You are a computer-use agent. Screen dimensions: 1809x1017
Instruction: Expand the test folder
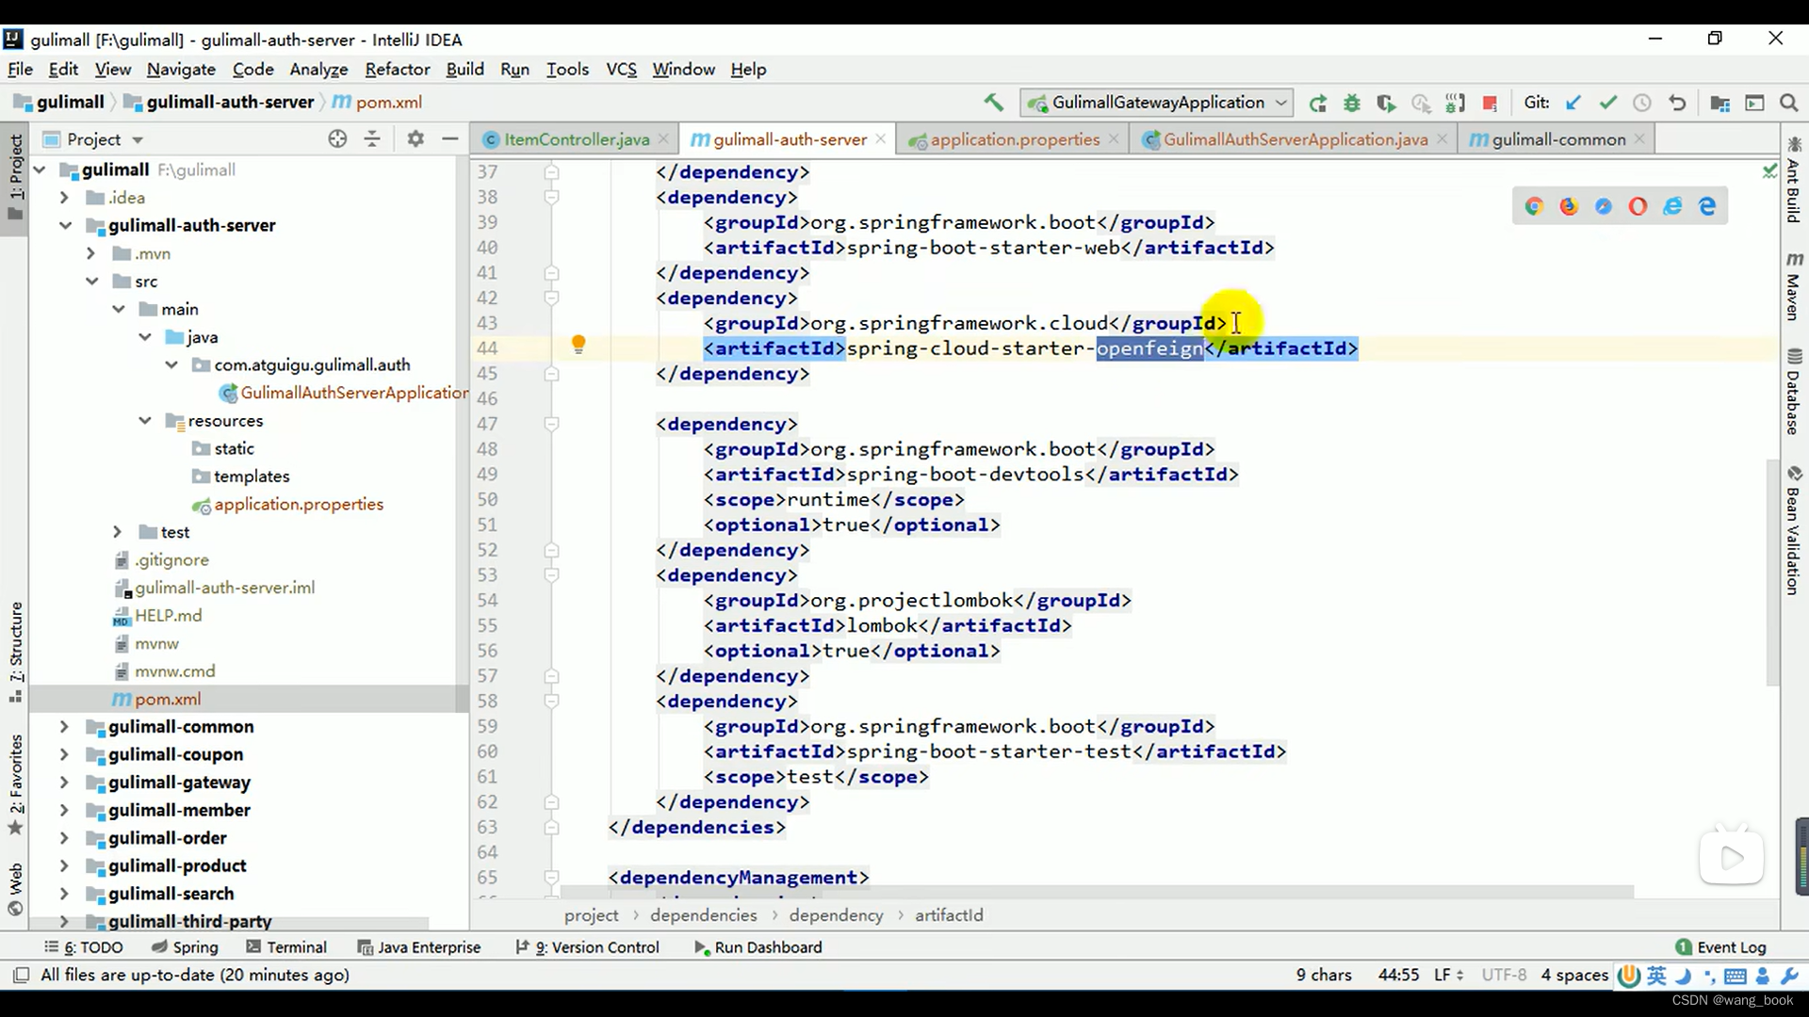point(117,532)
